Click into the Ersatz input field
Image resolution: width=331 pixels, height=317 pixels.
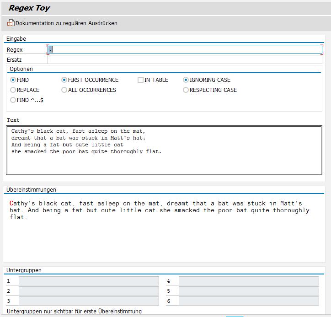[x=185, y=60]
